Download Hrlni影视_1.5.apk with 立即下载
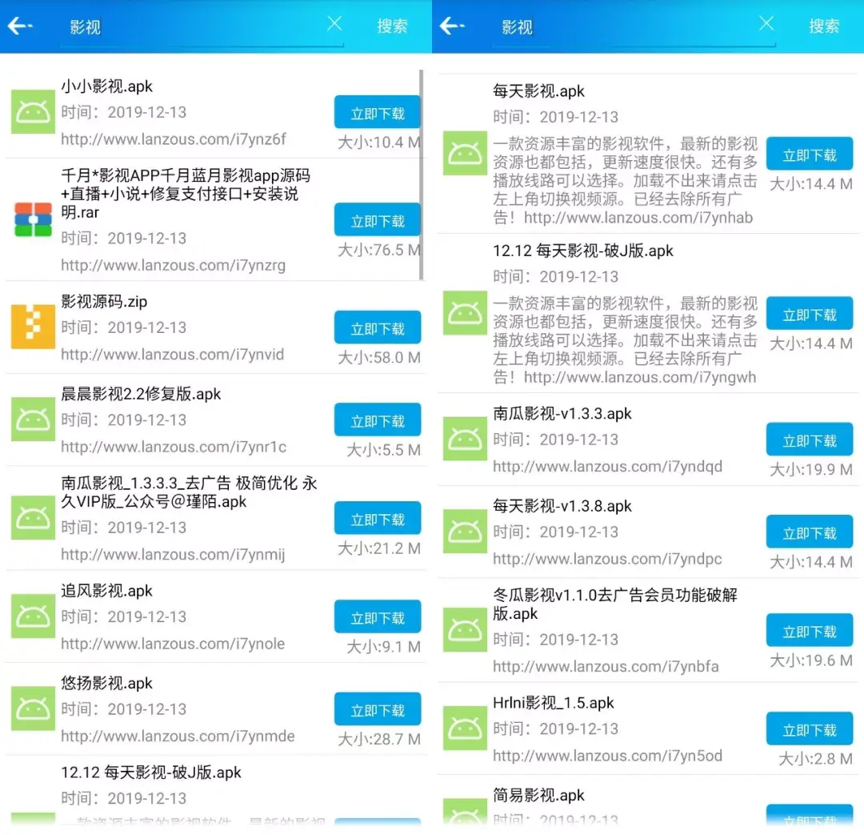Screen dimensions: 864x835 pyautogui.click(x=810, y=729)
